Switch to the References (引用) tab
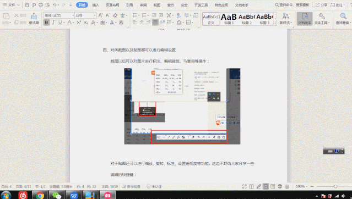Image resolution: width=352 pixels, height=199 pixels. [129, 5]
